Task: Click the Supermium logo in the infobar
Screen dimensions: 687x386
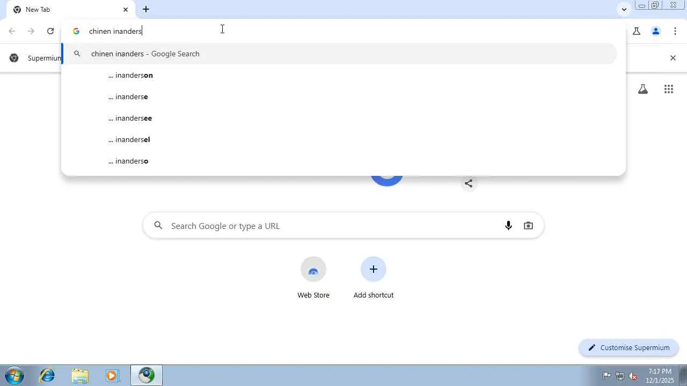Action: (x=14, y=58)
